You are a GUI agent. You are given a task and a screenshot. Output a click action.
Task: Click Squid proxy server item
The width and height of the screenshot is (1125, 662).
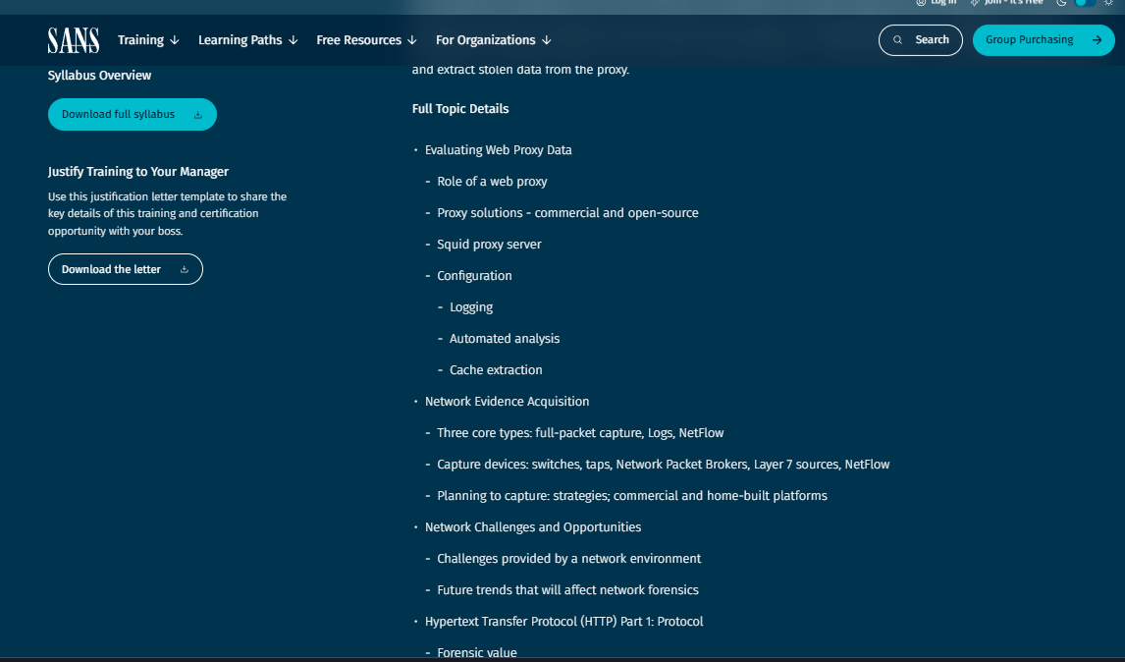pos(489,245)
